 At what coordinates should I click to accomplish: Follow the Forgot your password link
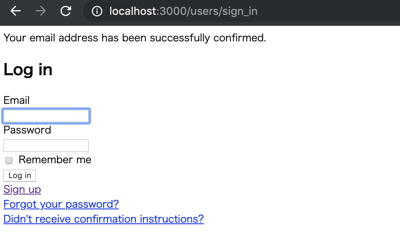click(61, 204)
